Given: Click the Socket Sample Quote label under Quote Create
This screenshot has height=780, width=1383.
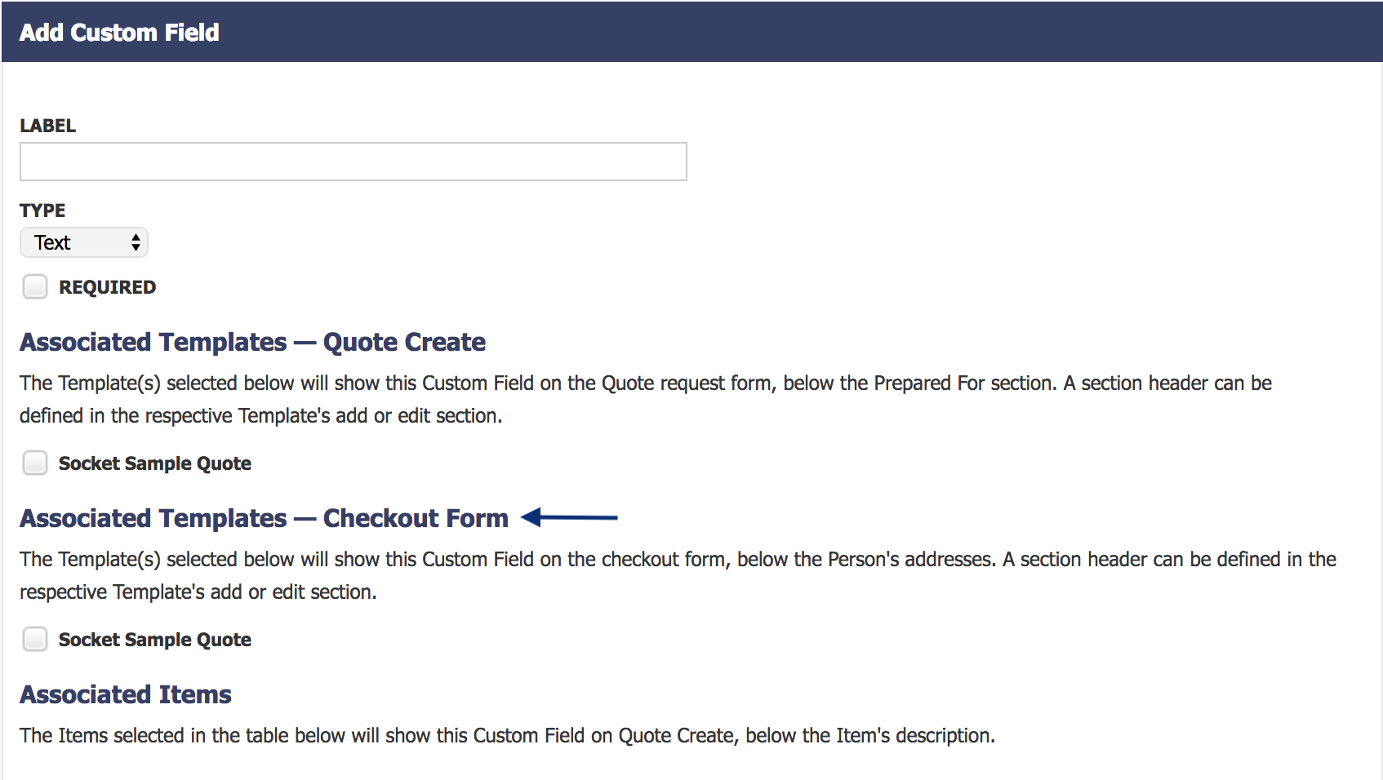Looking at the screenshot, I should pyautogui.click(x=154, y=463).
